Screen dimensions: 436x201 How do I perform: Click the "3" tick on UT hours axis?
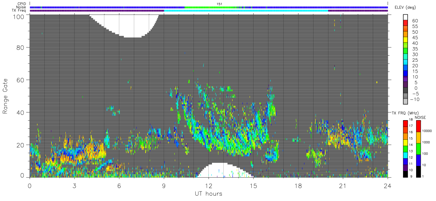click(x=74, y=186)
